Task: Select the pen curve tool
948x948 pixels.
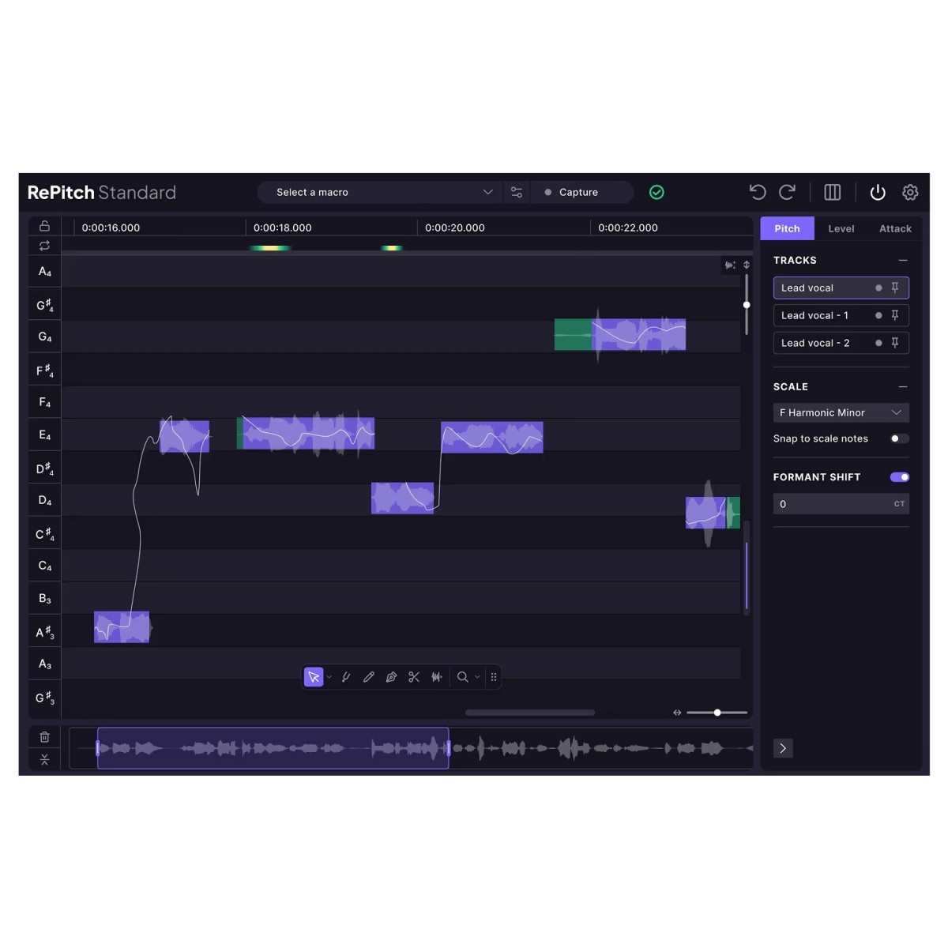Action: point(391,677)
